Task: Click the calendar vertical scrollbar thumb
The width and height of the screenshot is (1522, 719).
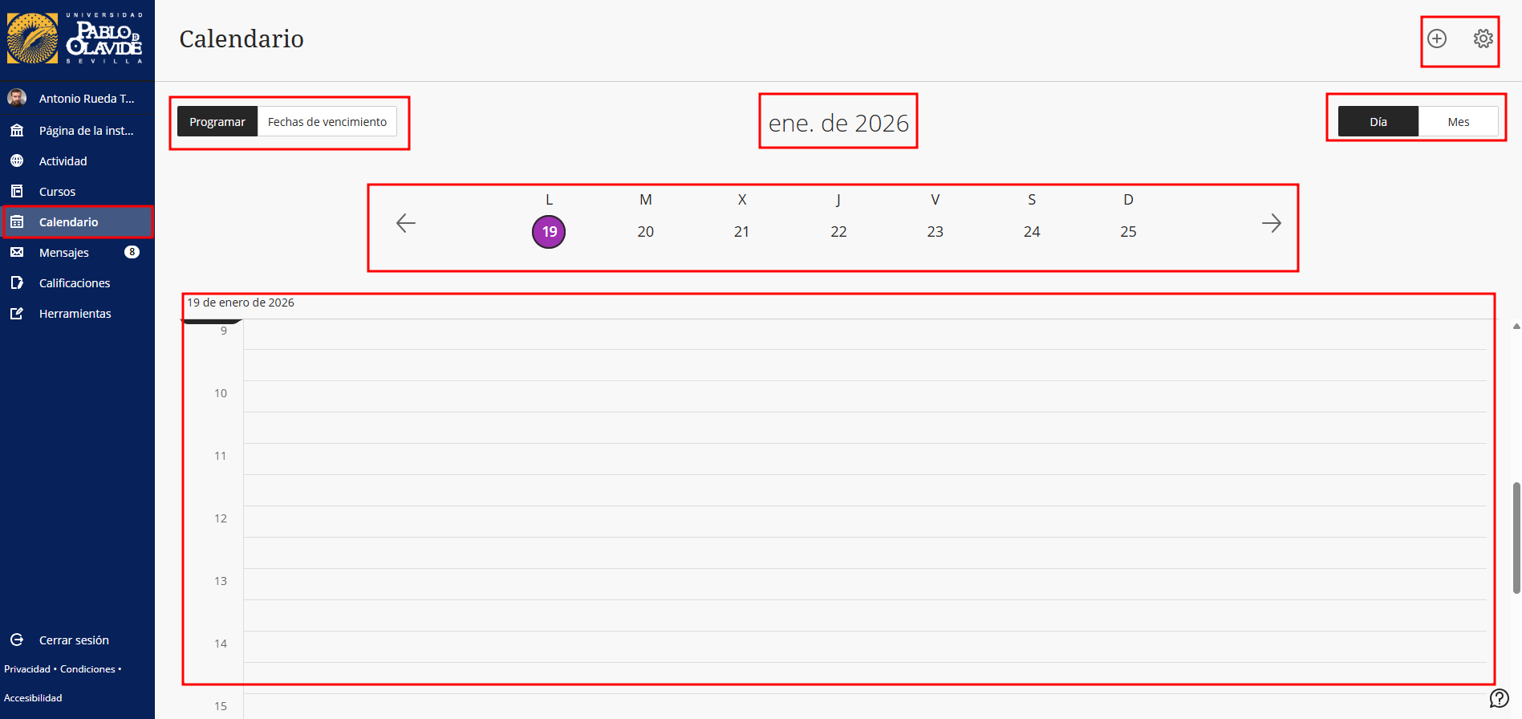Action: click(1516, 538)
